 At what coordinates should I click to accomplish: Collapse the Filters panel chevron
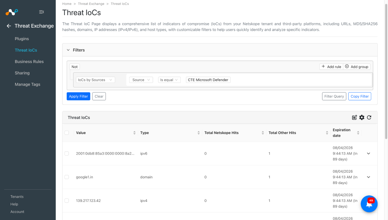(x=68, y=50)
